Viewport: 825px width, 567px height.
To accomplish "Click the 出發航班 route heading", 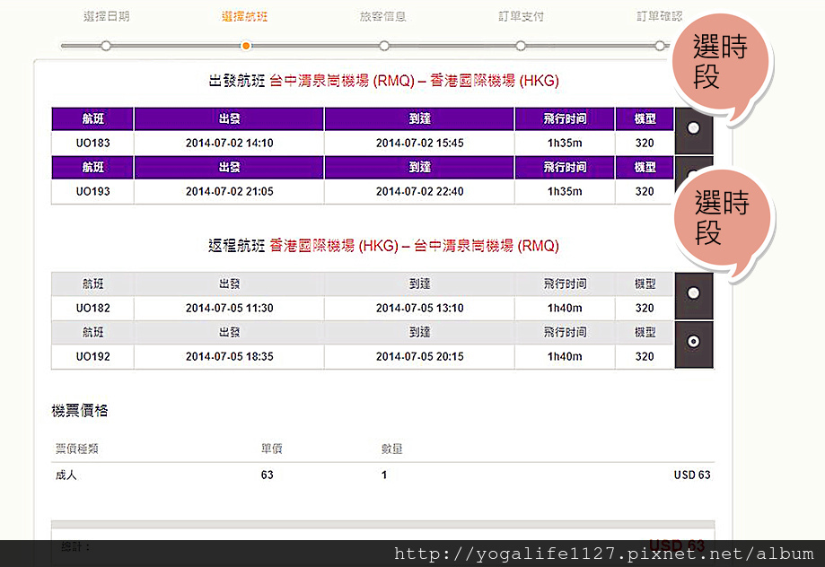I will 383,81.
